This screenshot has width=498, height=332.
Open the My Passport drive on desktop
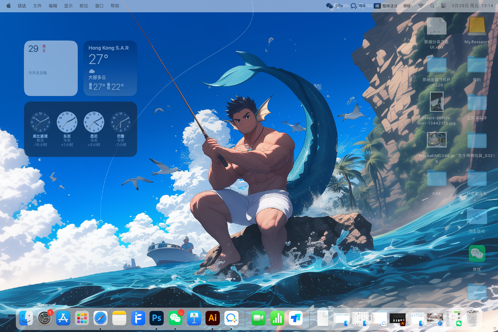pos(477,27)
